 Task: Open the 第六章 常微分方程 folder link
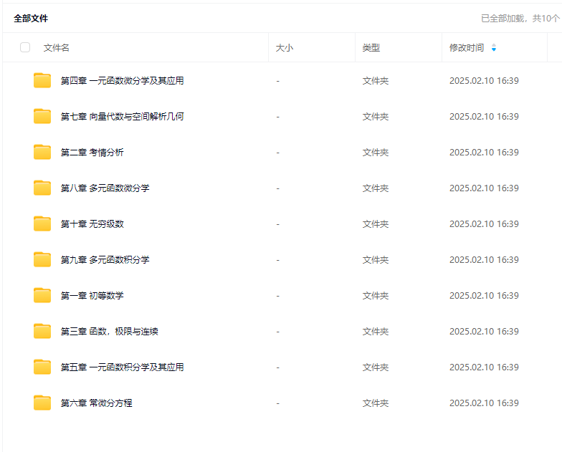[x=97, y=403]
